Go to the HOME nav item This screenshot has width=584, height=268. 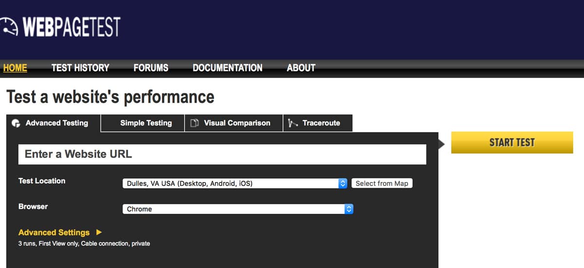(15, 68)
